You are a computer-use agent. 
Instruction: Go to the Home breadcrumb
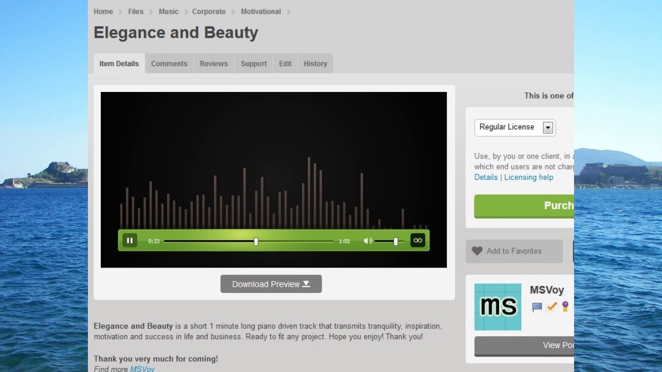(103, 11)
